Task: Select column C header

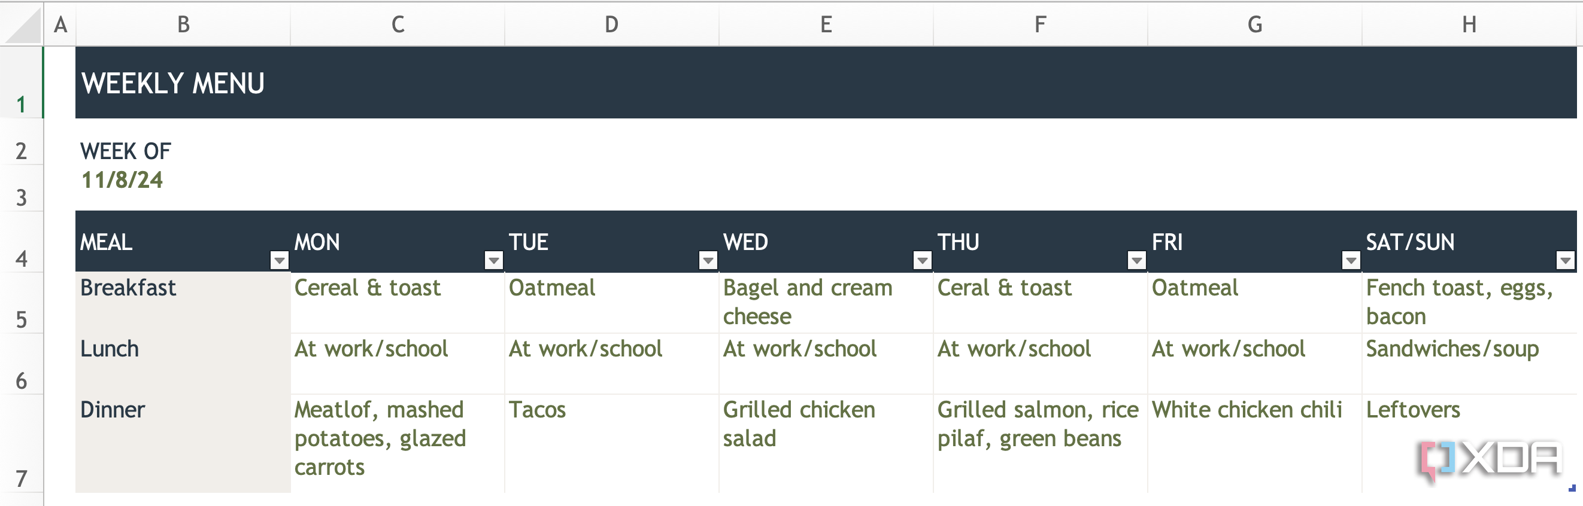Action: (397, 25)
